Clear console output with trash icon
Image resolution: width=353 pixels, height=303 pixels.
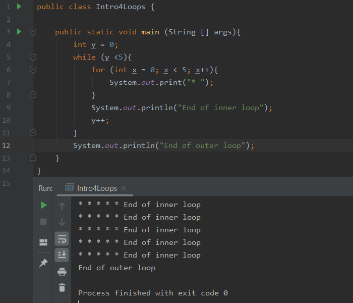[x=62, y=288]
